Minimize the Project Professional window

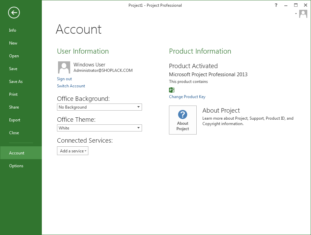(286, 5)
